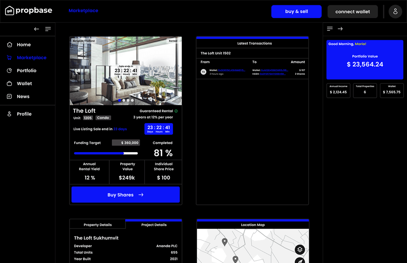
Task: Collapse the left sidebar with the back arrow
Action: click(x=36, y=29)
